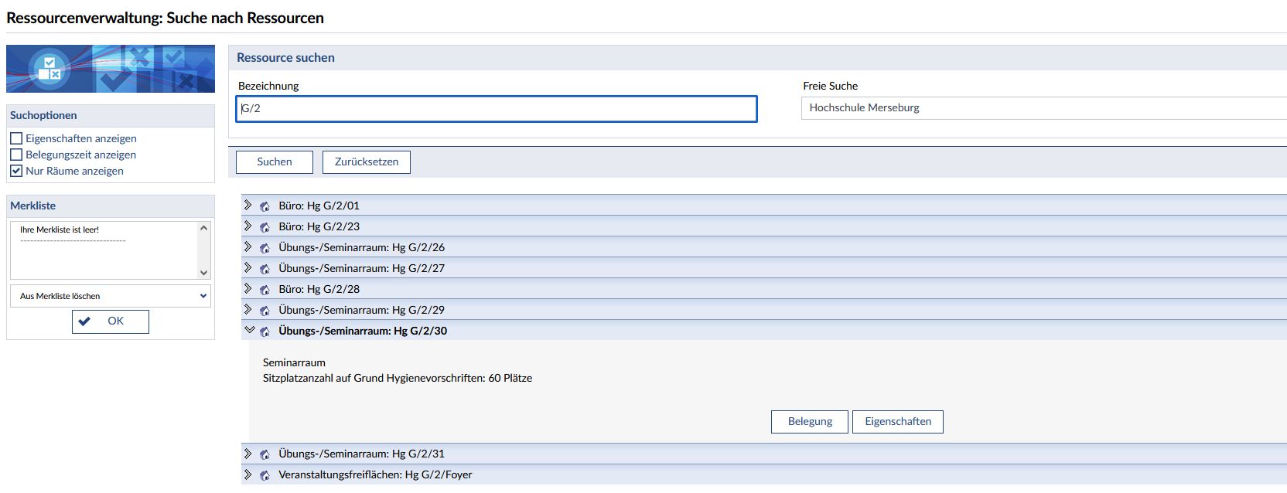Click the room icon next to Hg G/2/31
Image resolution: width=1287 pixels, height=493 pixels.
click(x=265, y=454)
